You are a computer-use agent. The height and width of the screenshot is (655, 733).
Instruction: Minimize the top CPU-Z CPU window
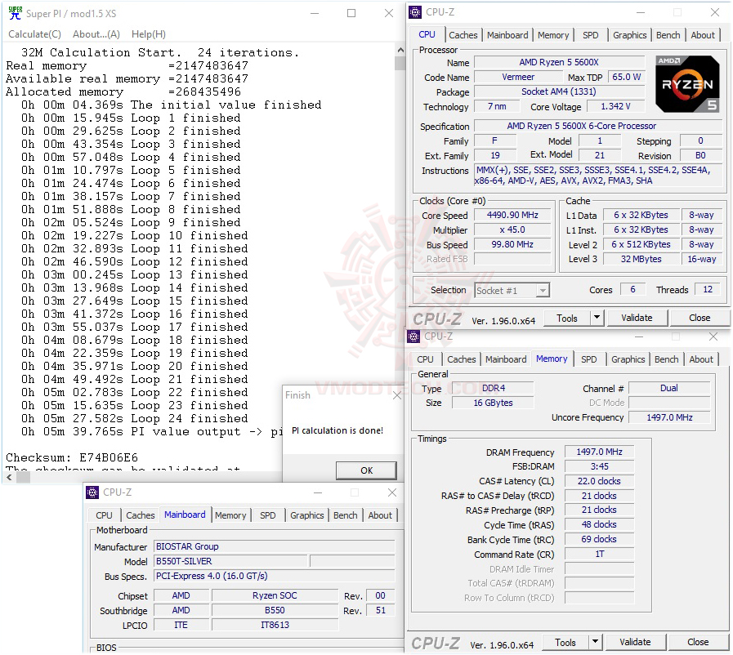click(x=641, y=12)
